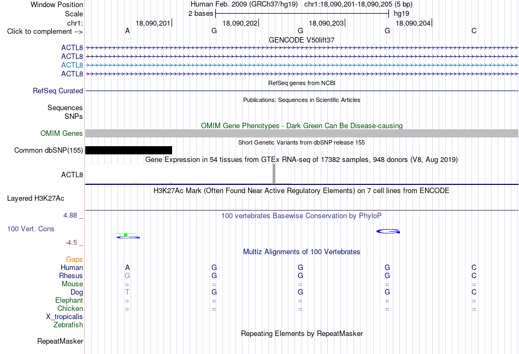Click the green marker in 100 Vert. Cons track
The image size is (519, 354).
point(126,235)
